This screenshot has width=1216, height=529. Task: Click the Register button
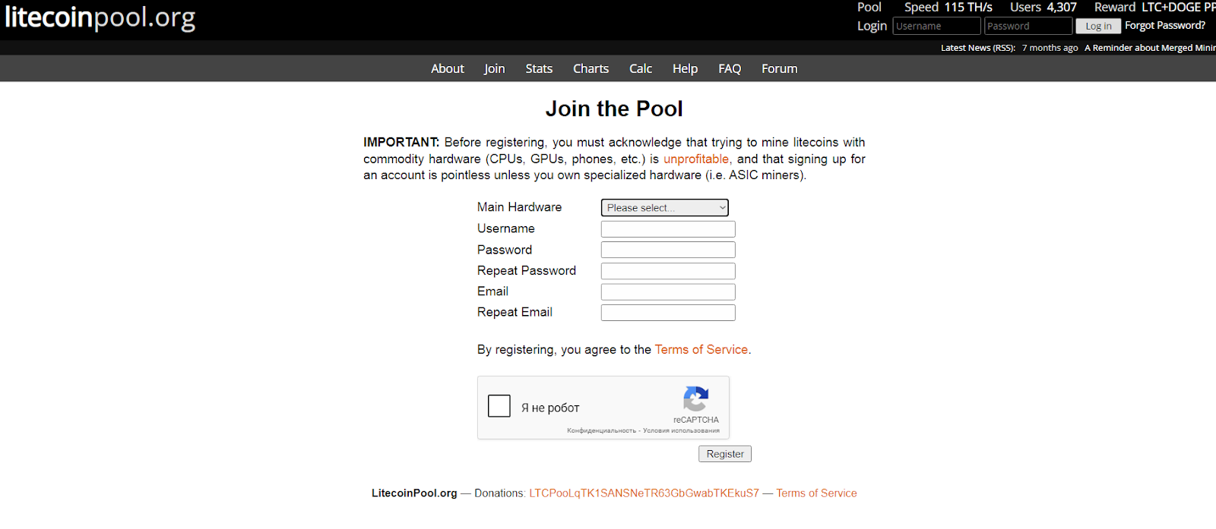click(725, 454)
